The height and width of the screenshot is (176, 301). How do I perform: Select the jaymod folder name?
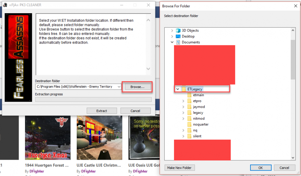199,107
